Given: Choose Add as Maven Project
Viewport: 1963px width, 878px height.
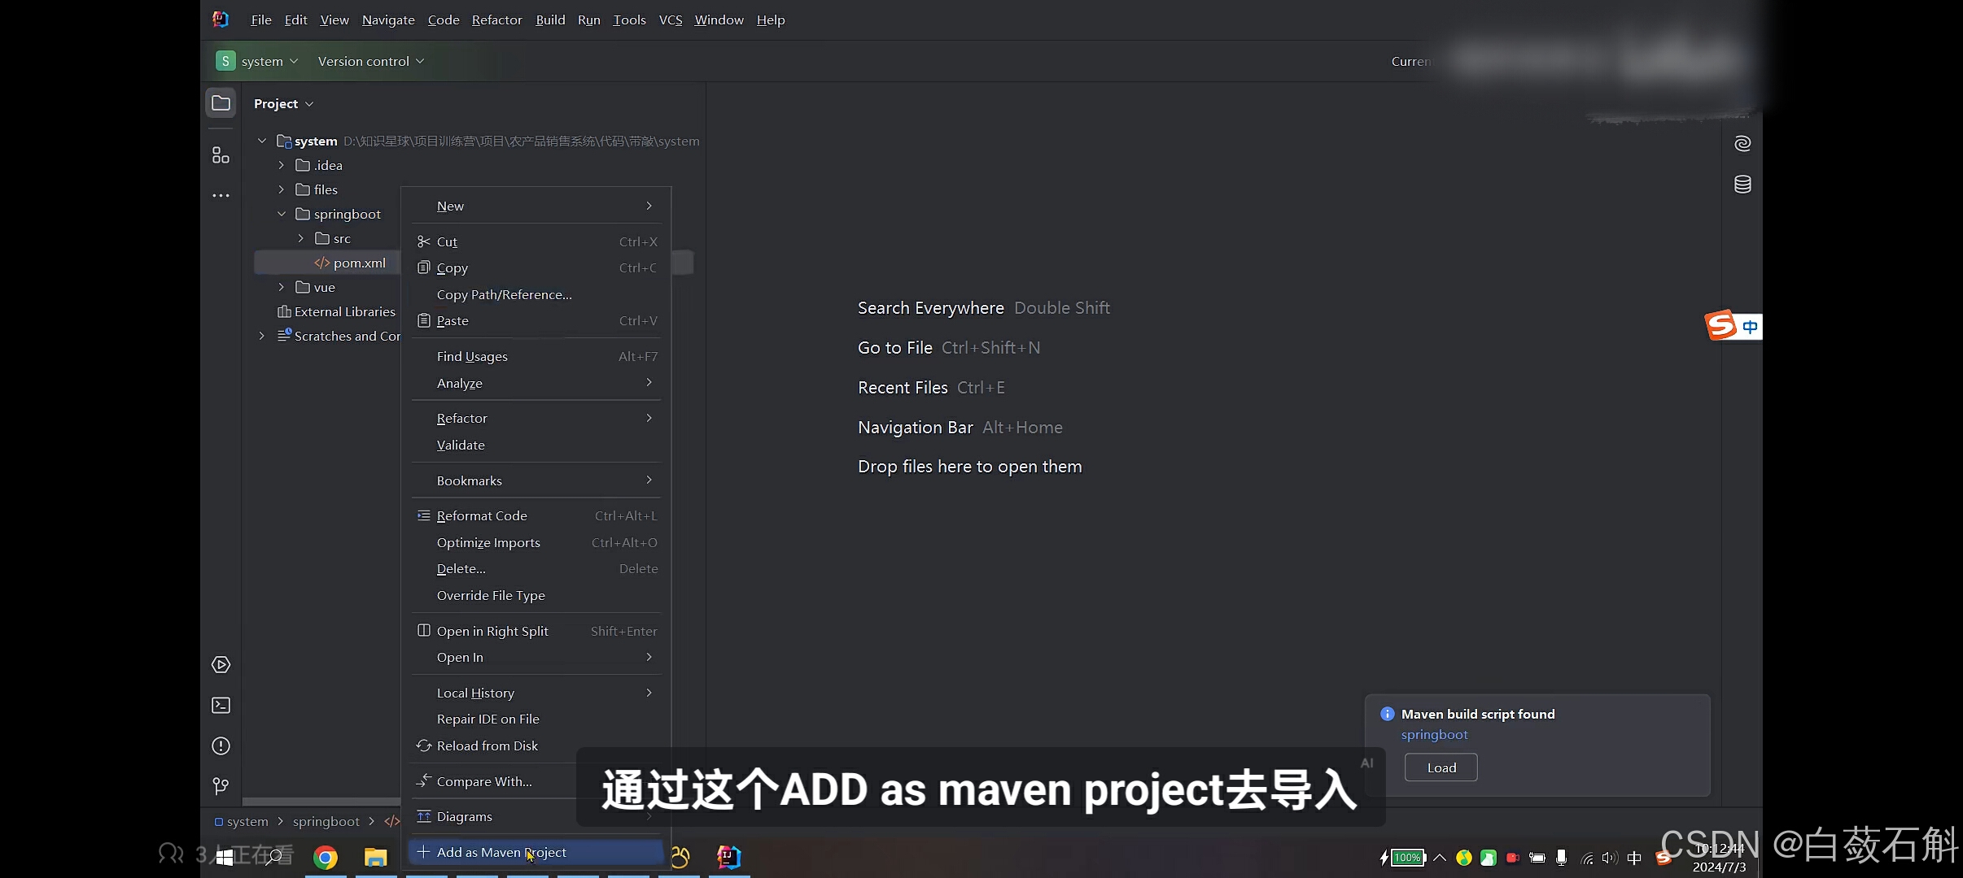Looking at the screenshot, I should (501, 852).
